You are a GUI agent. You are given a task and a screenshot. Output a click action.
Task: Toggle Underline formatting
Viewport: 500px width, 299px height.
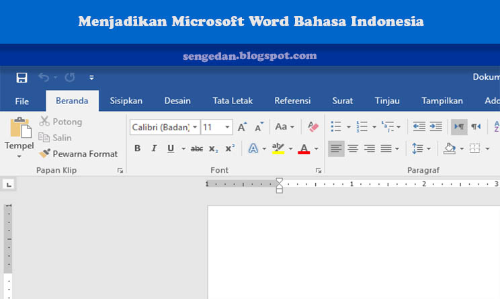tap(171, 148)
